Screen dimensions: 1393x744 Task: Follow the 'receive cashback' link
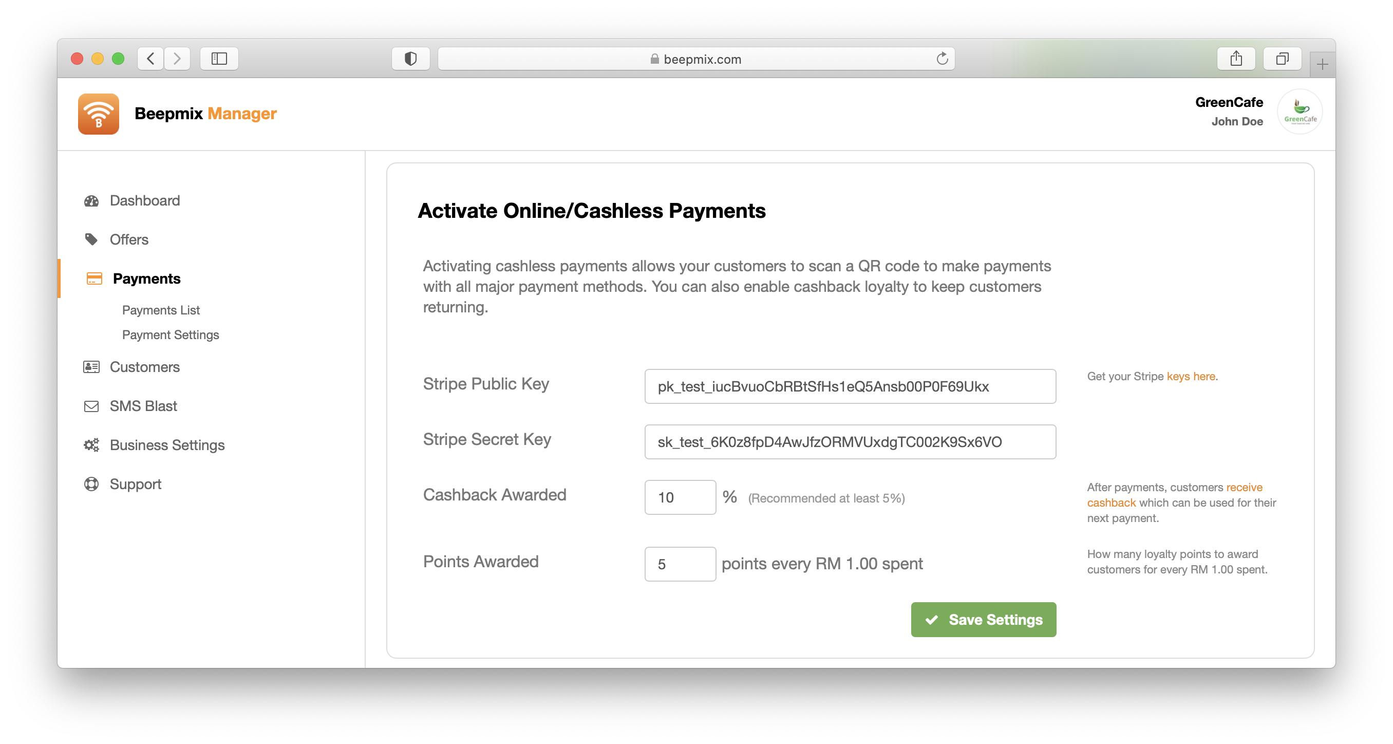[1175, 495]
